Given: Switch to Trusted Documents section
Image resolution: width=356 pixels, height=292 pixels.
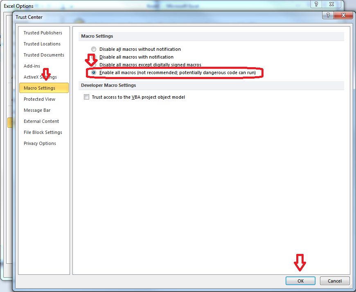Looking at the screenshot, I should coord(44,55).
